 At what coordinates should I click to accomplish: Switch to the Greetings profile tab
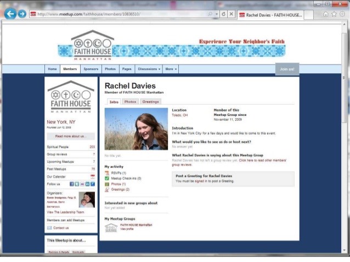pyautogui.click(x=150, y=102)
